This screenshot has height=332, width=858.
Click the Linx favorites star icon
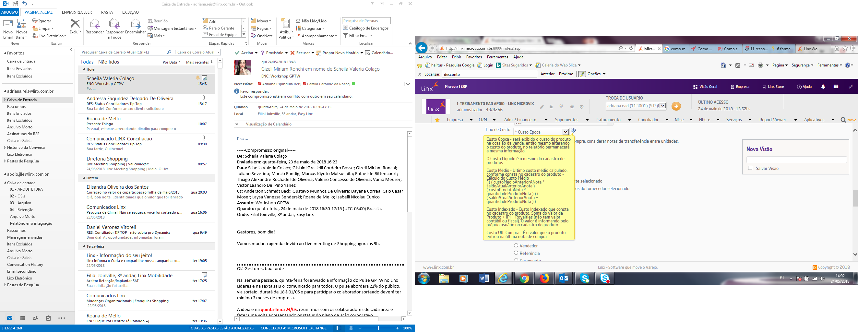[437, 120]
